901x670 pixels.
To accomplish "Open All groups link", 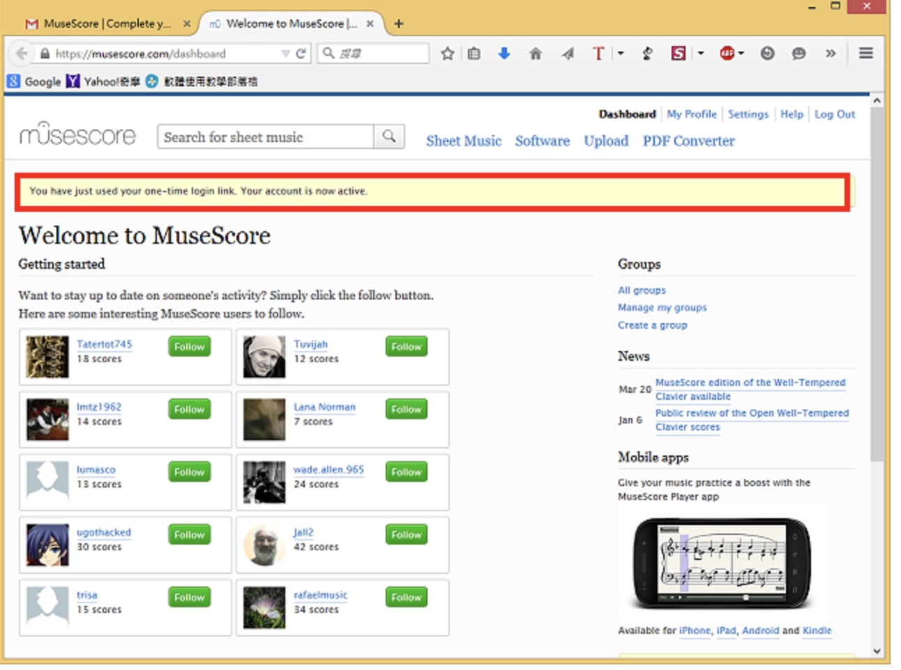I will [642, 290].
